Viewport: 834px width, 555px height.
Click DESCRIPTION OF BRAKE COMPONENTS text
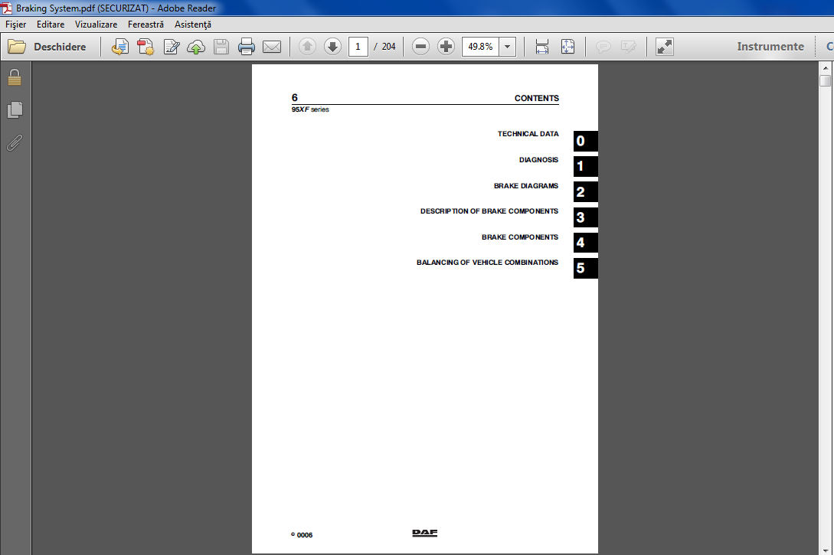pos(489,211)
